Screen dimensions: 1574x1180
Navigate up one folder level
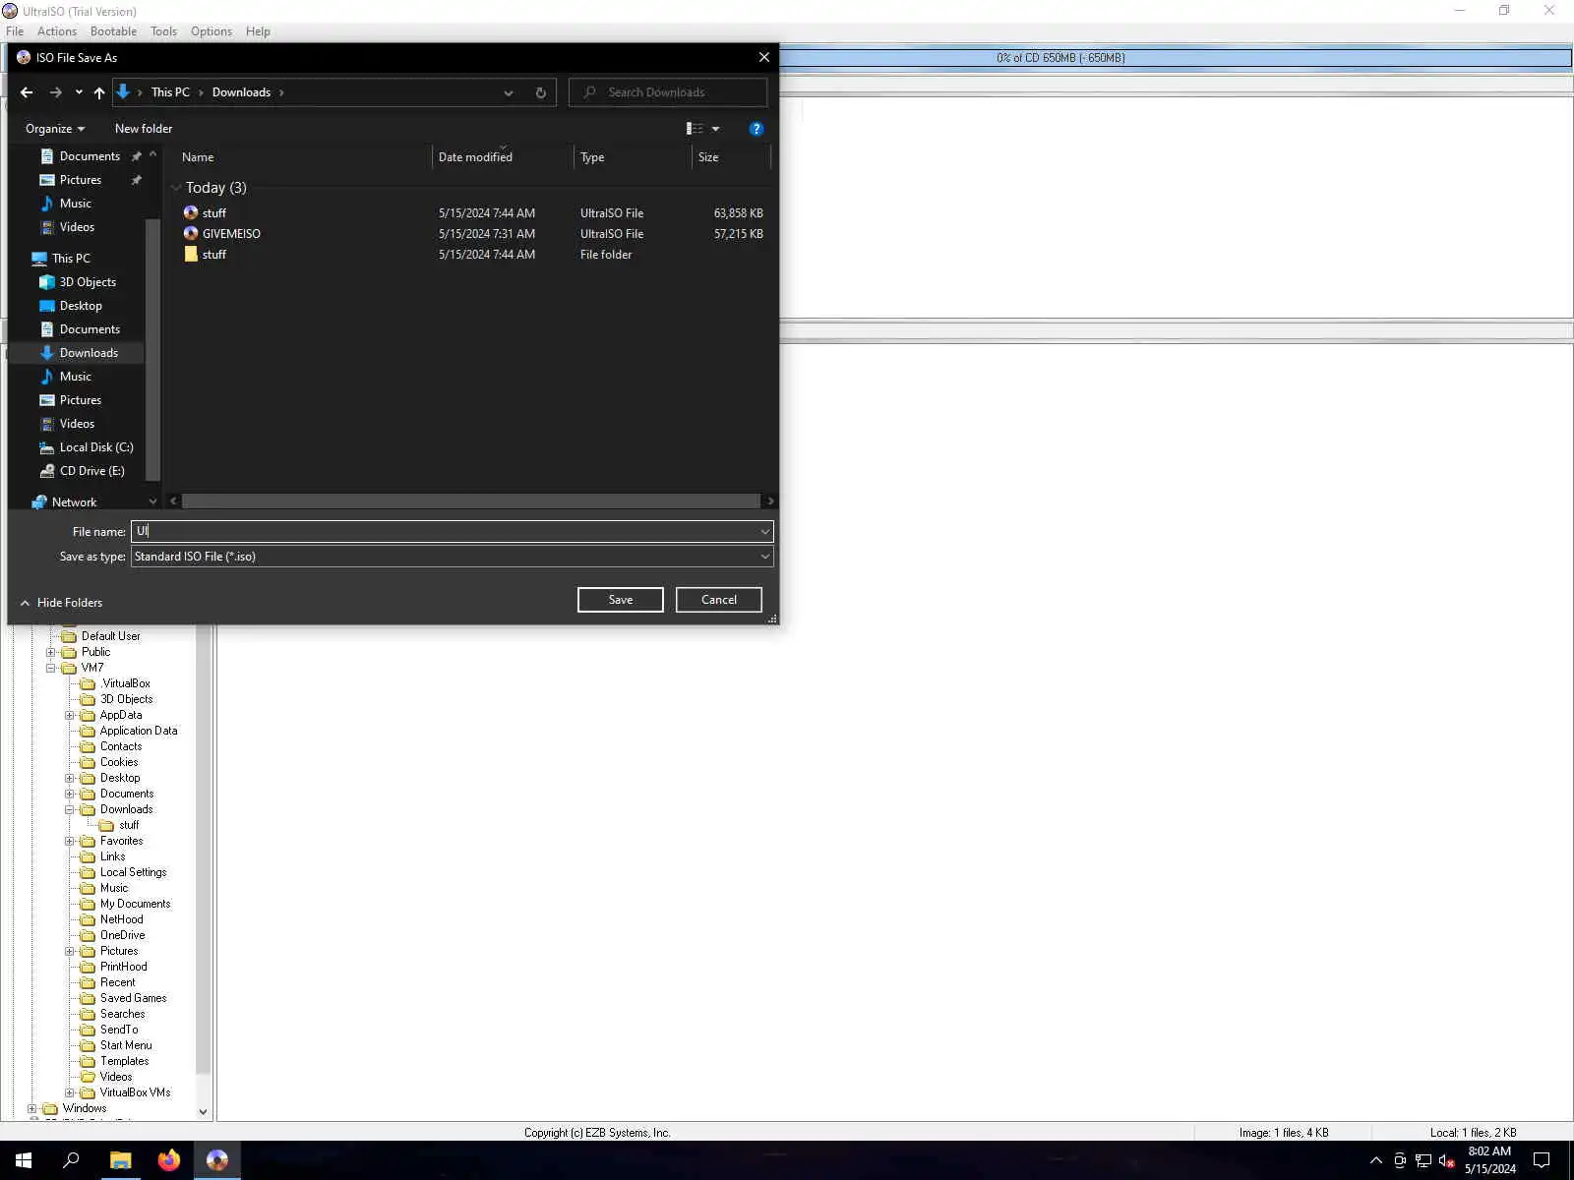99,92
